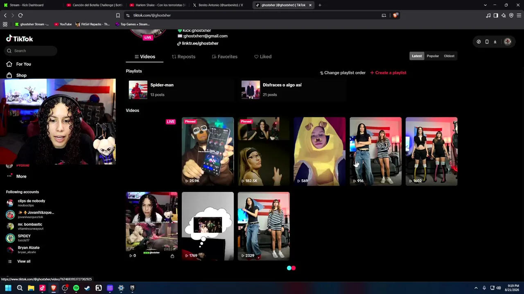Sort videos by Latest
Image resolution: width=524 pixels, height=294 pixels.
click(x=417, y=56)
